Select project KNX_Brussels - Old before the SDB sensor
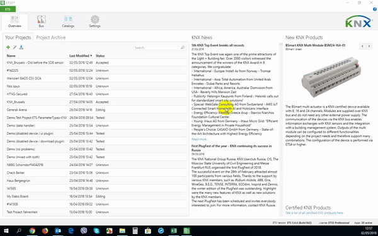The width and height of the screenshot is (378, 236). click(96, 62)
